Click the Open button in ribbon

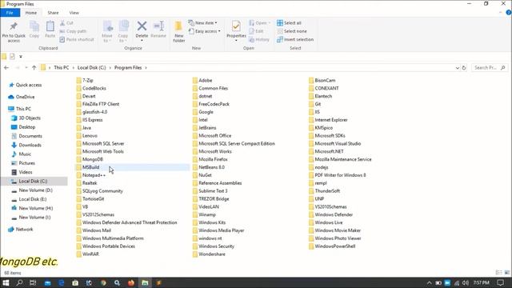259,23
